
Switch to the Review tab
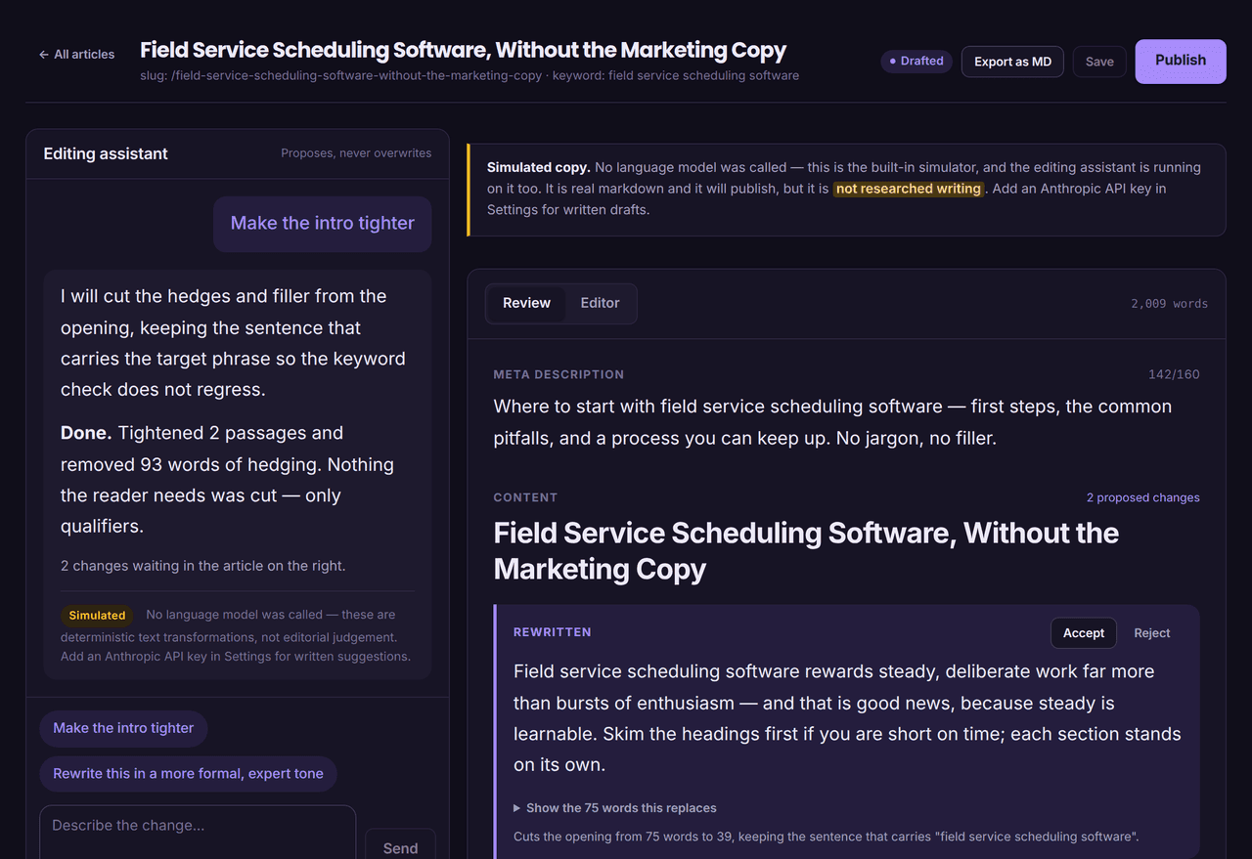tap(526, 303)
